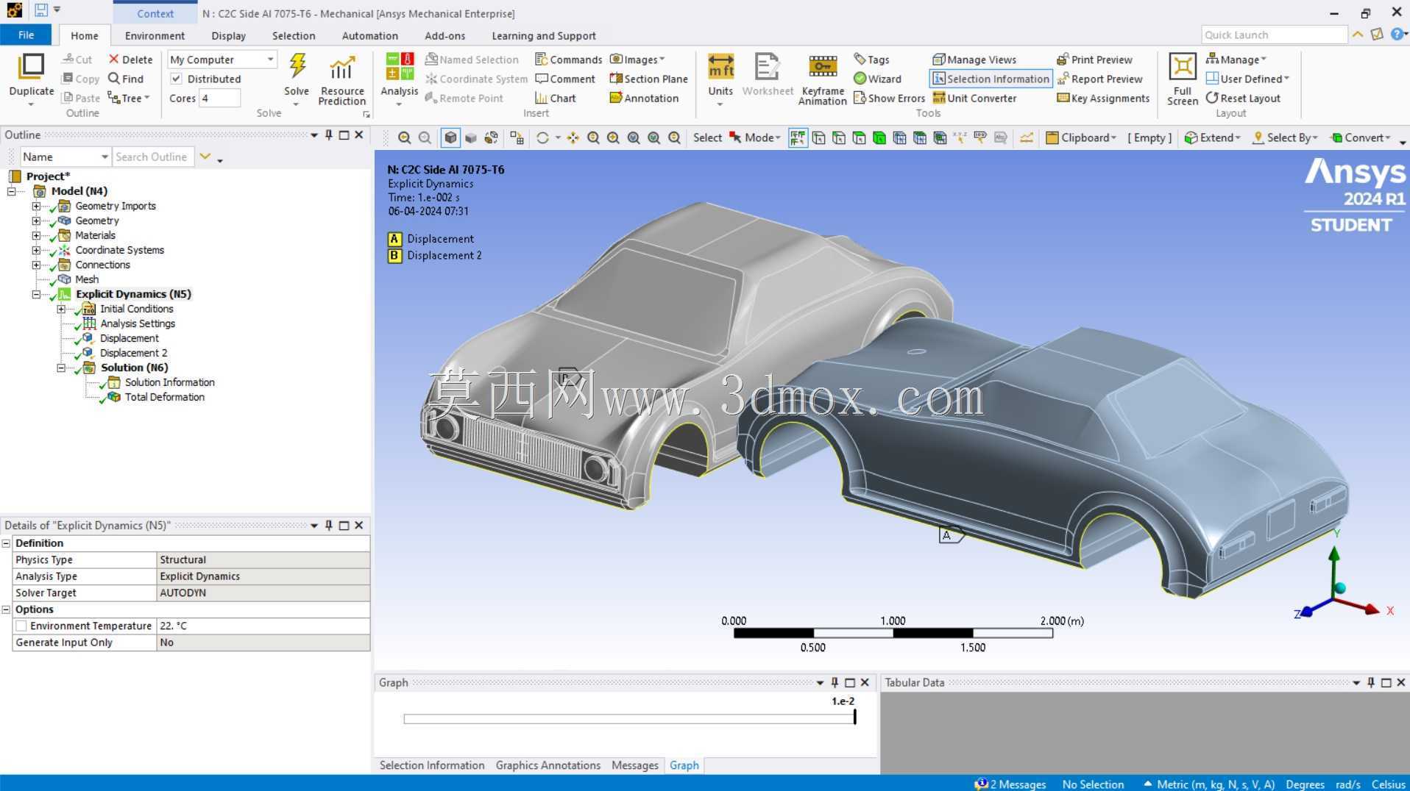Pin the Tabular Data panel
The height and width of the screenshot is (791, 1410).
[1370, 682]
